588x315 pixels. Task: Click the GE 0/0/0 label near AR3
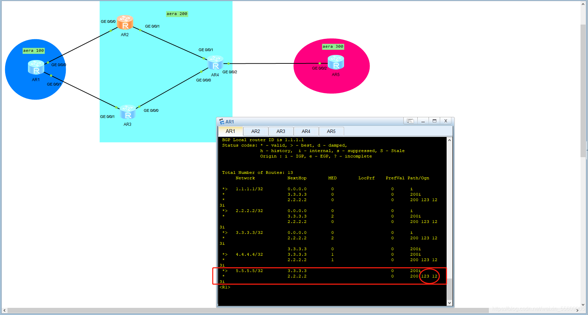(151, 110)
